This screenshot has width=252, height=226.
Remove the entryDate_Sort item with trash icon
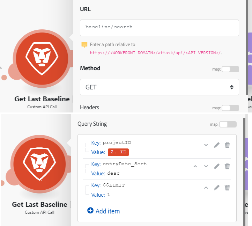[x=227, y=166]
